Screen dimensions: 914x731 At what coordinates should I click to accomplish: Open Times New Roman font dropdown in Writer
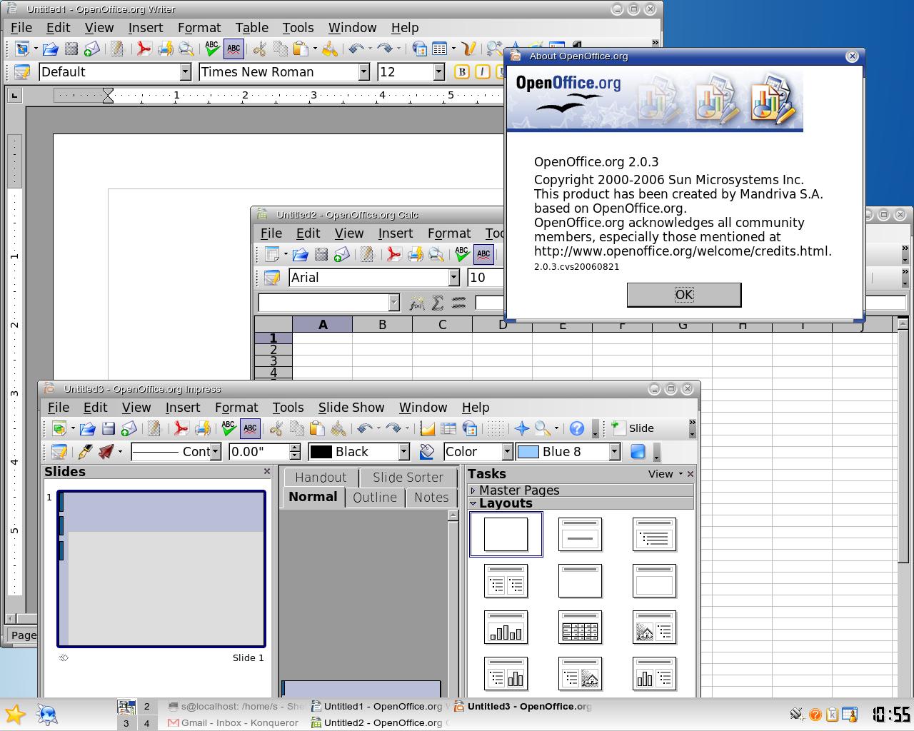363,71
